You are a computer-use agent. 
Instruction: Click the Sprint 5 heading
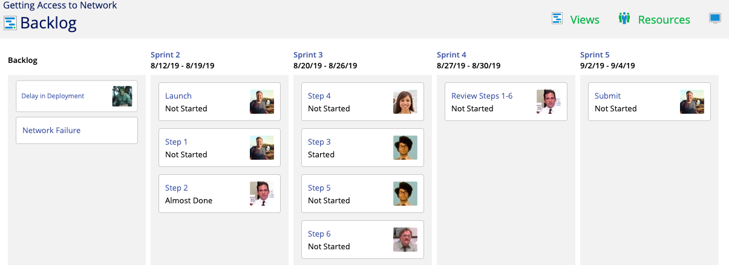click(595, 54)
